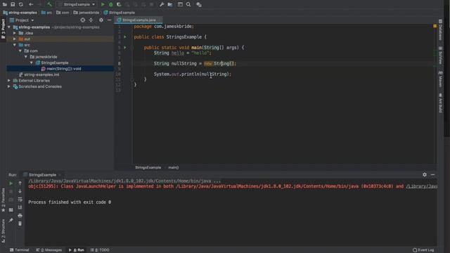Click the Synchronize refresh icon
The image size is (450, 253).
coord(20,4)
